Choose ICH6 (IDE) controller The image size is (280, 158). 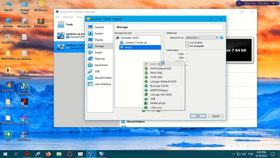(x=164, y=77)
